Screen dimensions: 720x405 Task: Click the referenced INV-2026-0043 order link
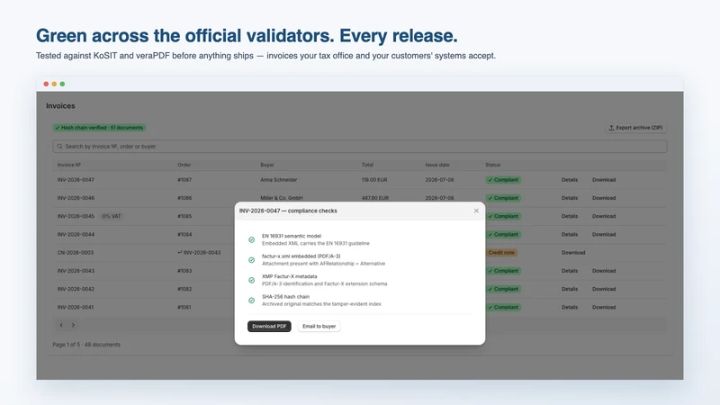coord(199,253)
